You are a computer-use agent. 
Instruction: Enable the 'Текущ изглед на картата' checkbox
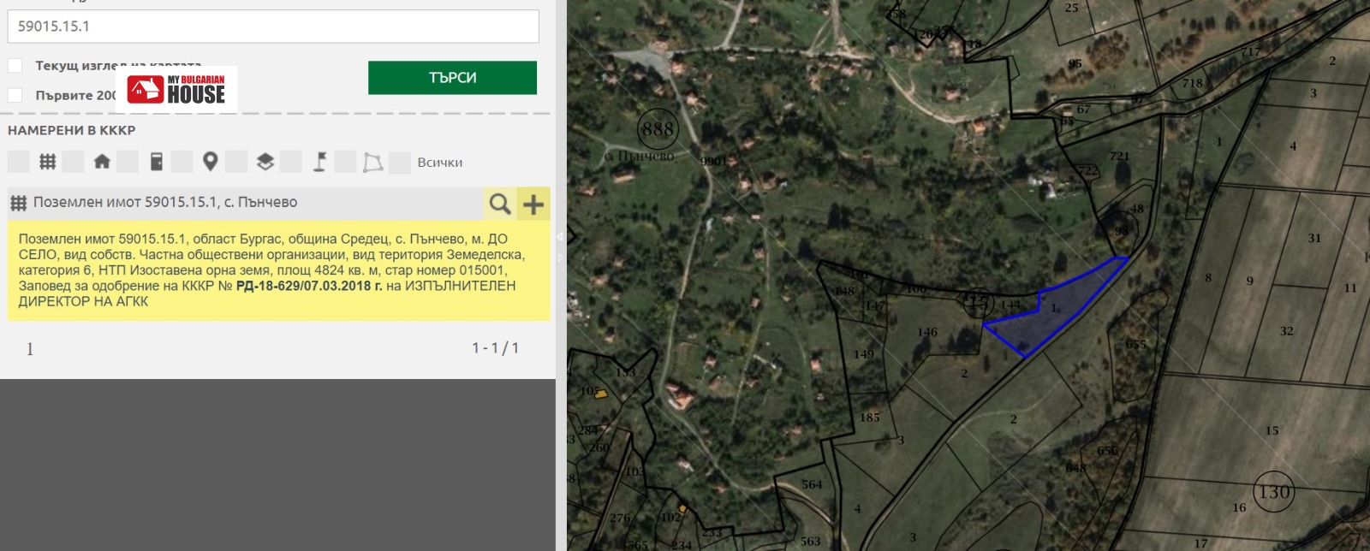(x=15, y=66)
